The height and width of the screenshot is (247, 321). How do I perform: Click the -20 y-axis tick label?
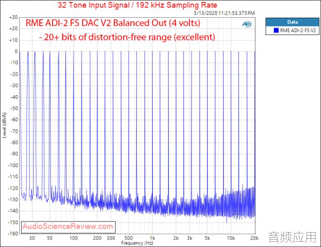pyautogui.click(x=14, y=74)
